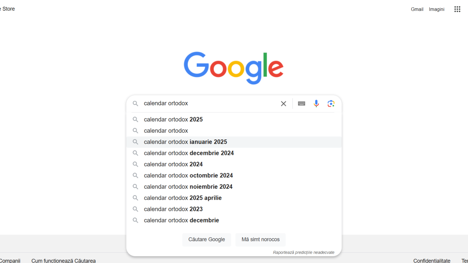
Task: Start voice search with the microphone icon
Action: click(316, 103)
